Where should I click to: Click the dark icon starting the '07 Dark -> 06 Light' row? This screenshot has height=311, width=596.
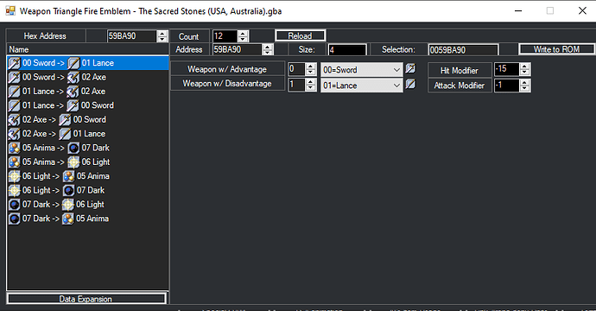[14, 205]
